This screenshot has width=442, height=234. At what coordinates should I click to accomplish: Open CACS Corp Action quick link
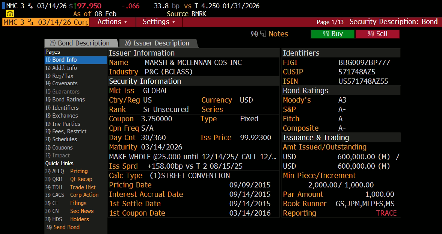click(84, 195)
